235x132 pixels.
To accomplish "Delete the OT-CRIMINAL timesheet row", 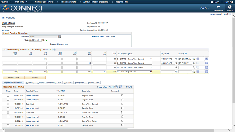I will tap(206, 59).
